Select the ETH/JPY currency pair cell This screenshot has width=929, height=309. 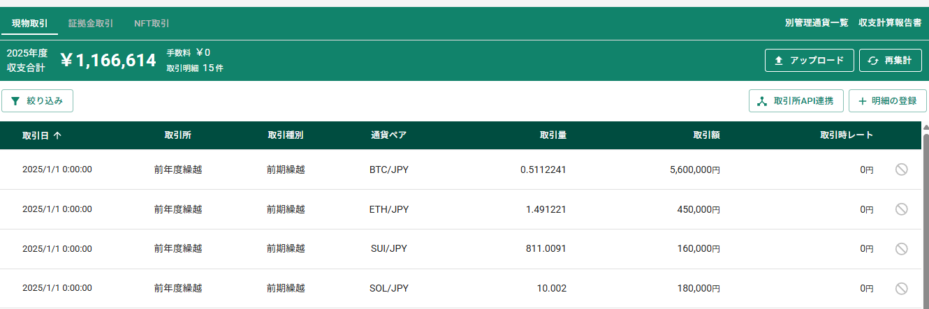tap(389, 209)
